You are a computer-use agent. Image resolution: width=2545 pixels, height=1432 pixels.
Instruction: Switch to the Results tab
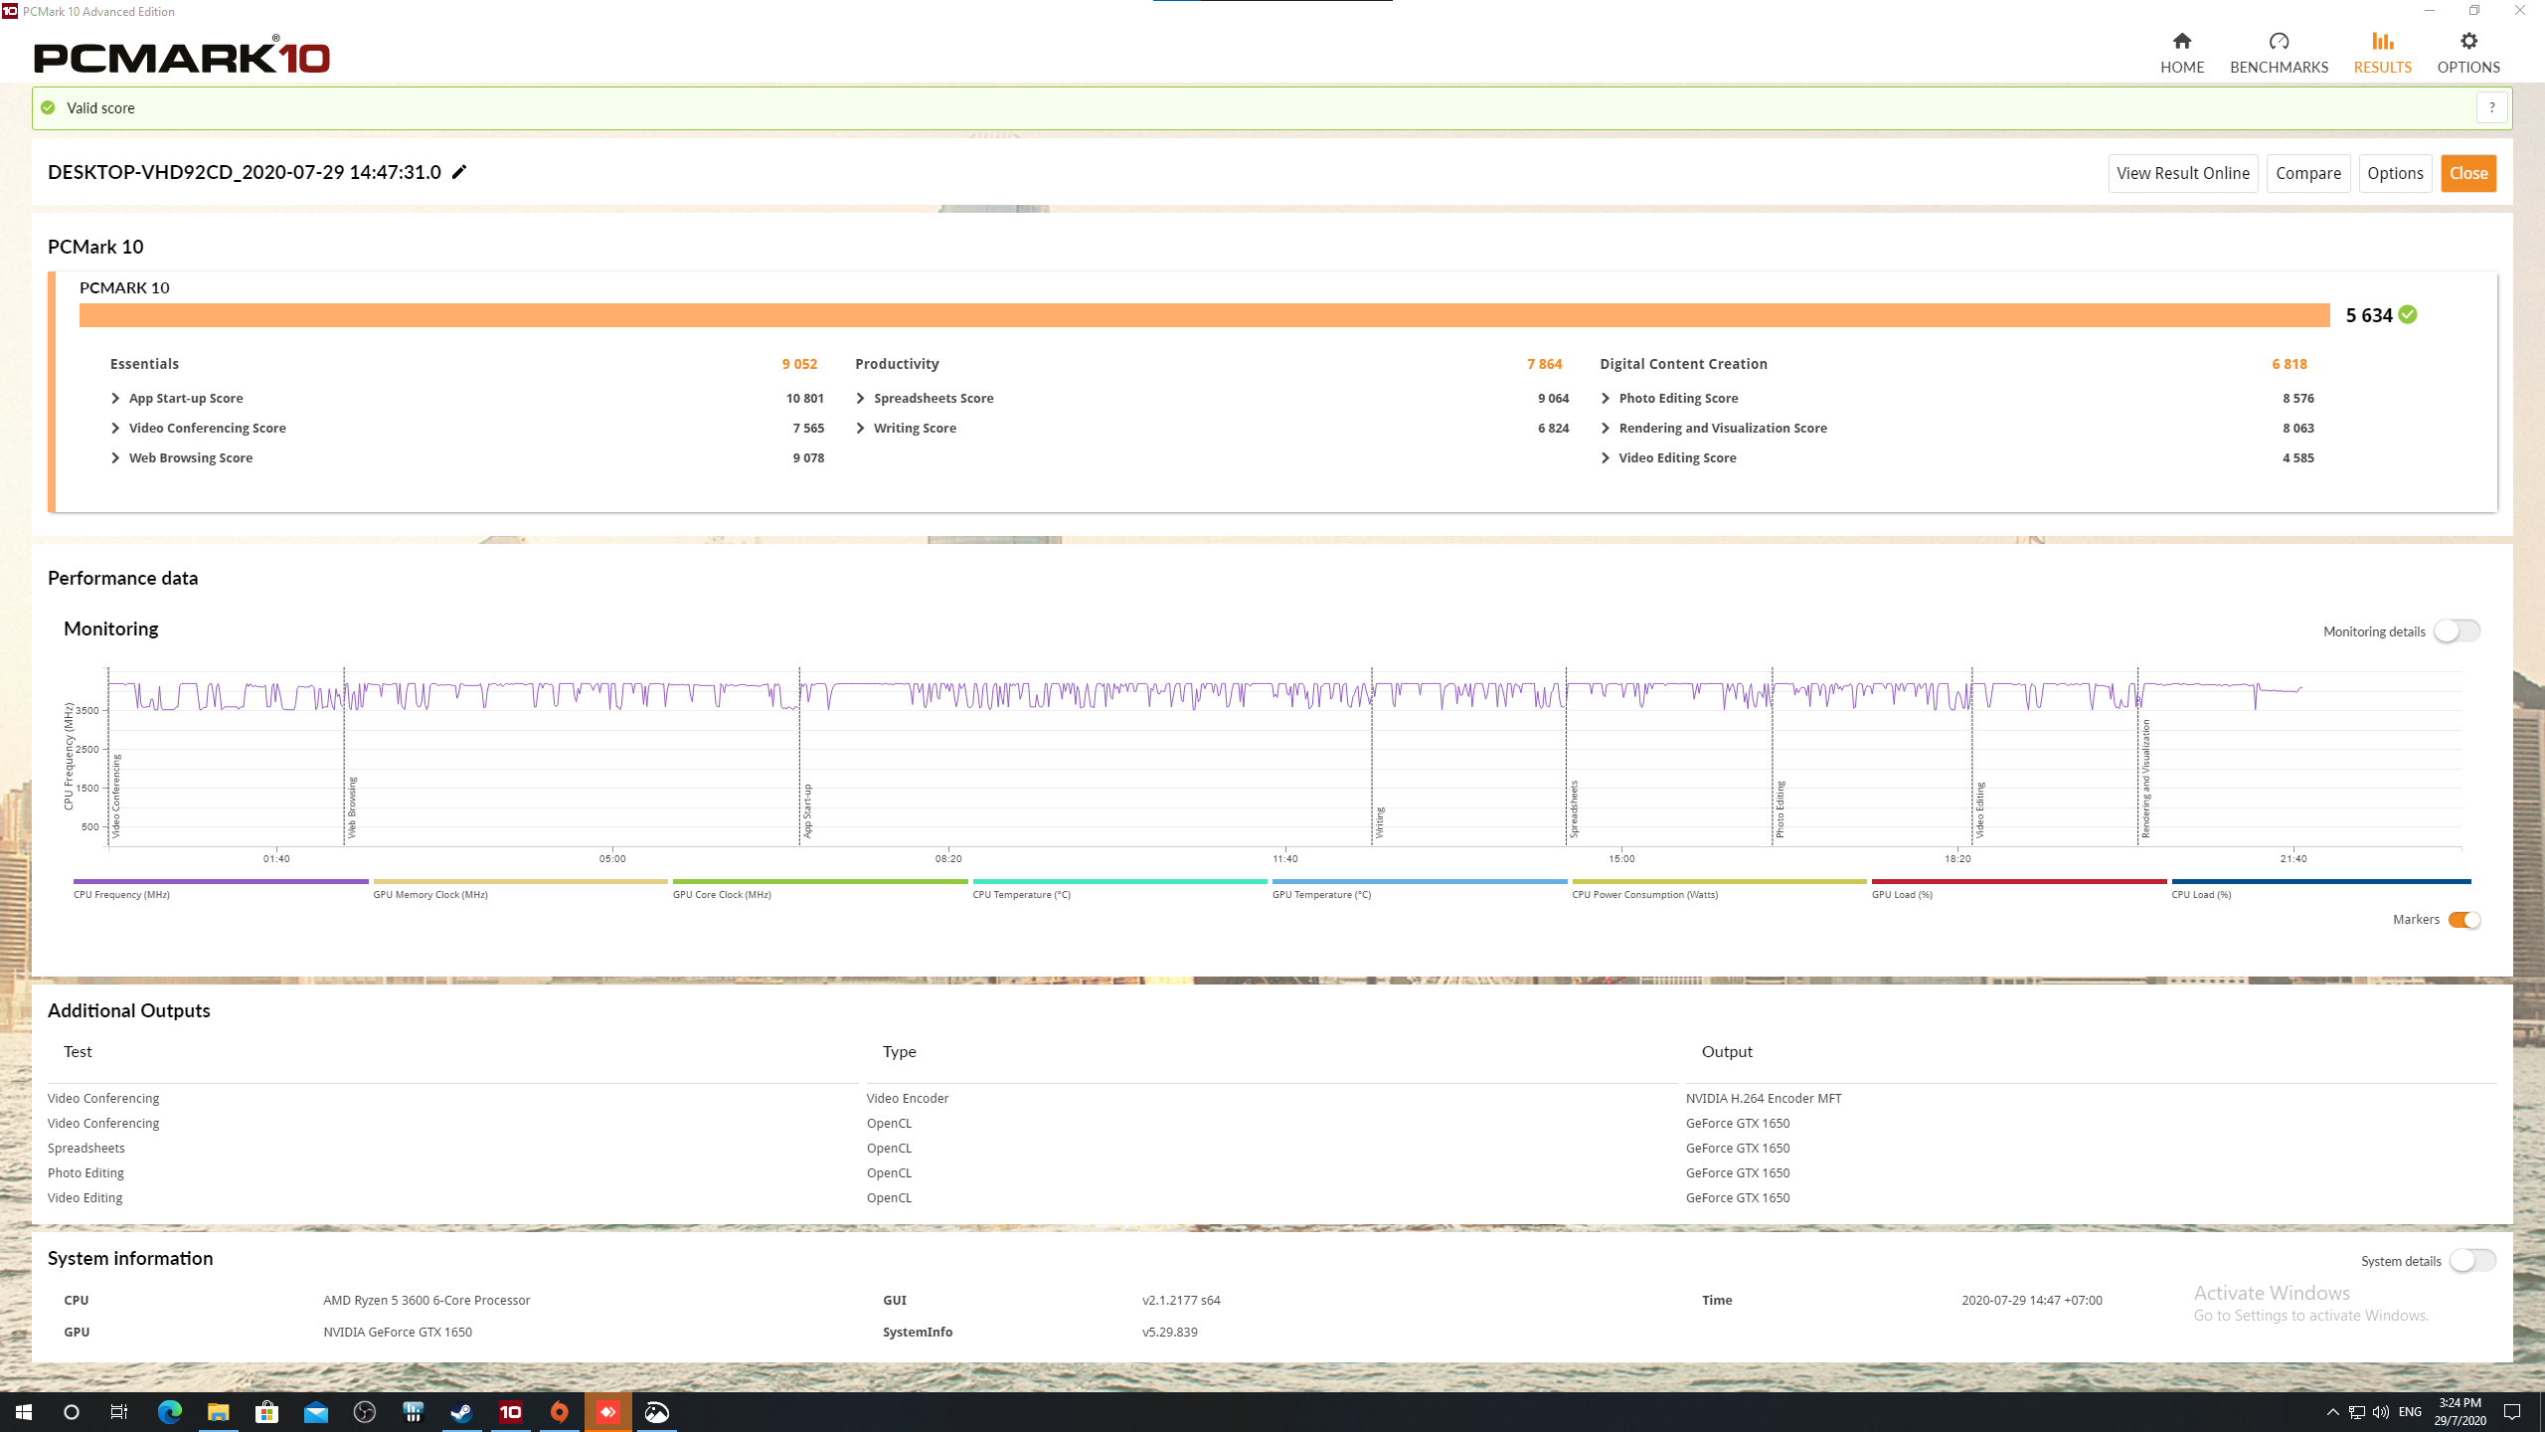click(2382, 52)
